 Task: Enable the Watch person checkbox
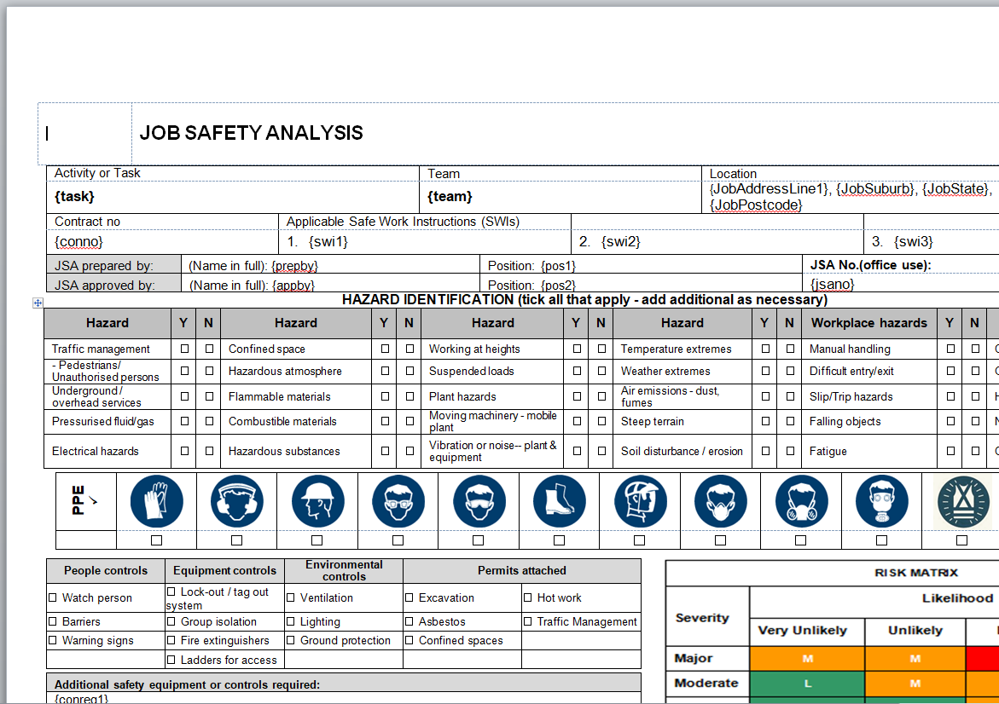pos(53,598)
